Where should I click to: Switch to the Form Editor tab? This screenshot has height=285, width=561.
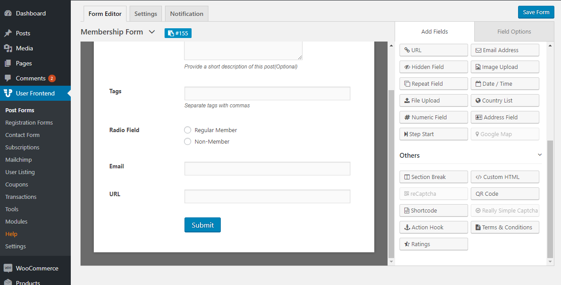[x=105, y=14]
